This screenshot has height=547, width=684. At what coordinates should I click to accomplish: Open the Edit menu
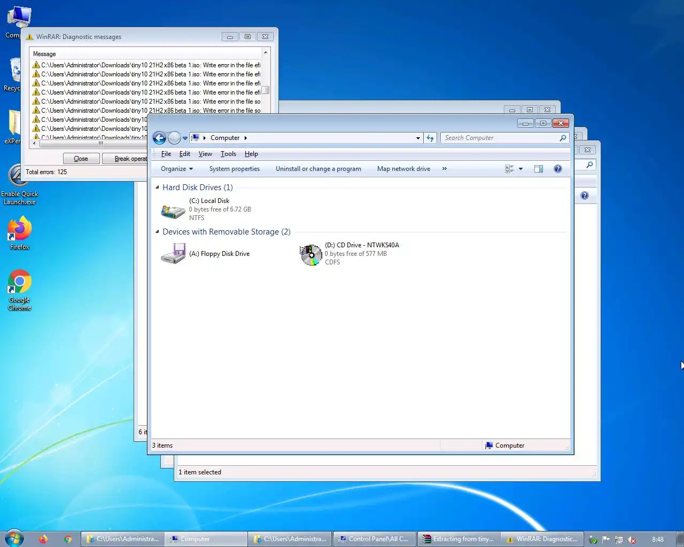(x=185, y=154)
